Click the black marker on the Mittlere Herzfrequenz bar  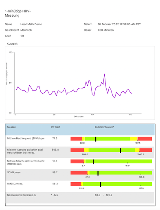96,139
